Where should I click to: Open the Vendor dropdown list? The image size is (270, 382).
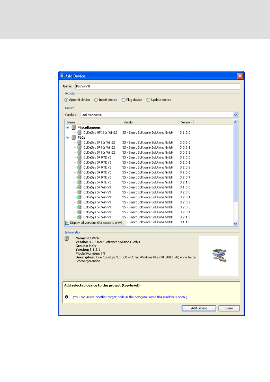(236, 115)
